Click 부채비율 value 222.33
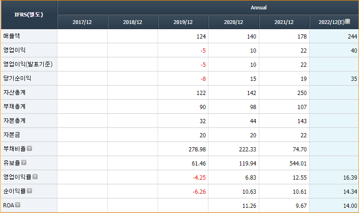This screenshot has width=359, height=213. (x=247, y=150)
